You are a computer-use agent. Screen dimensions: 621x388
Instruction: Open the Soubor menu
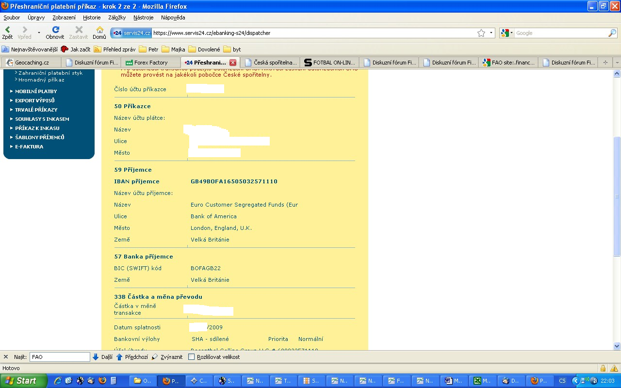(x=12, y=17)
